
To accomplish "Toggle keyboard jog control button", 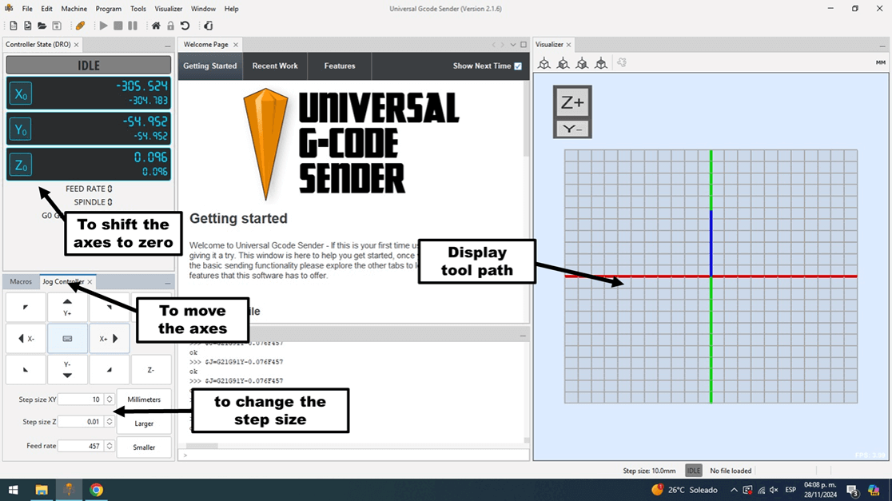I will pos(67,339).
